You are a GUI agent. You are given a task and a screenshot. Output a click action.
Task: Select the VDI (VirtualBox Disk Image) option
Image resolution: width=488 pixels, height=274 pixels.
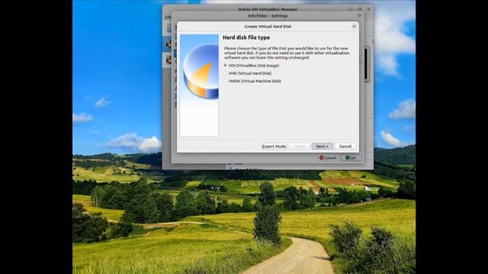pyautogui.click(x=251, y=65)
